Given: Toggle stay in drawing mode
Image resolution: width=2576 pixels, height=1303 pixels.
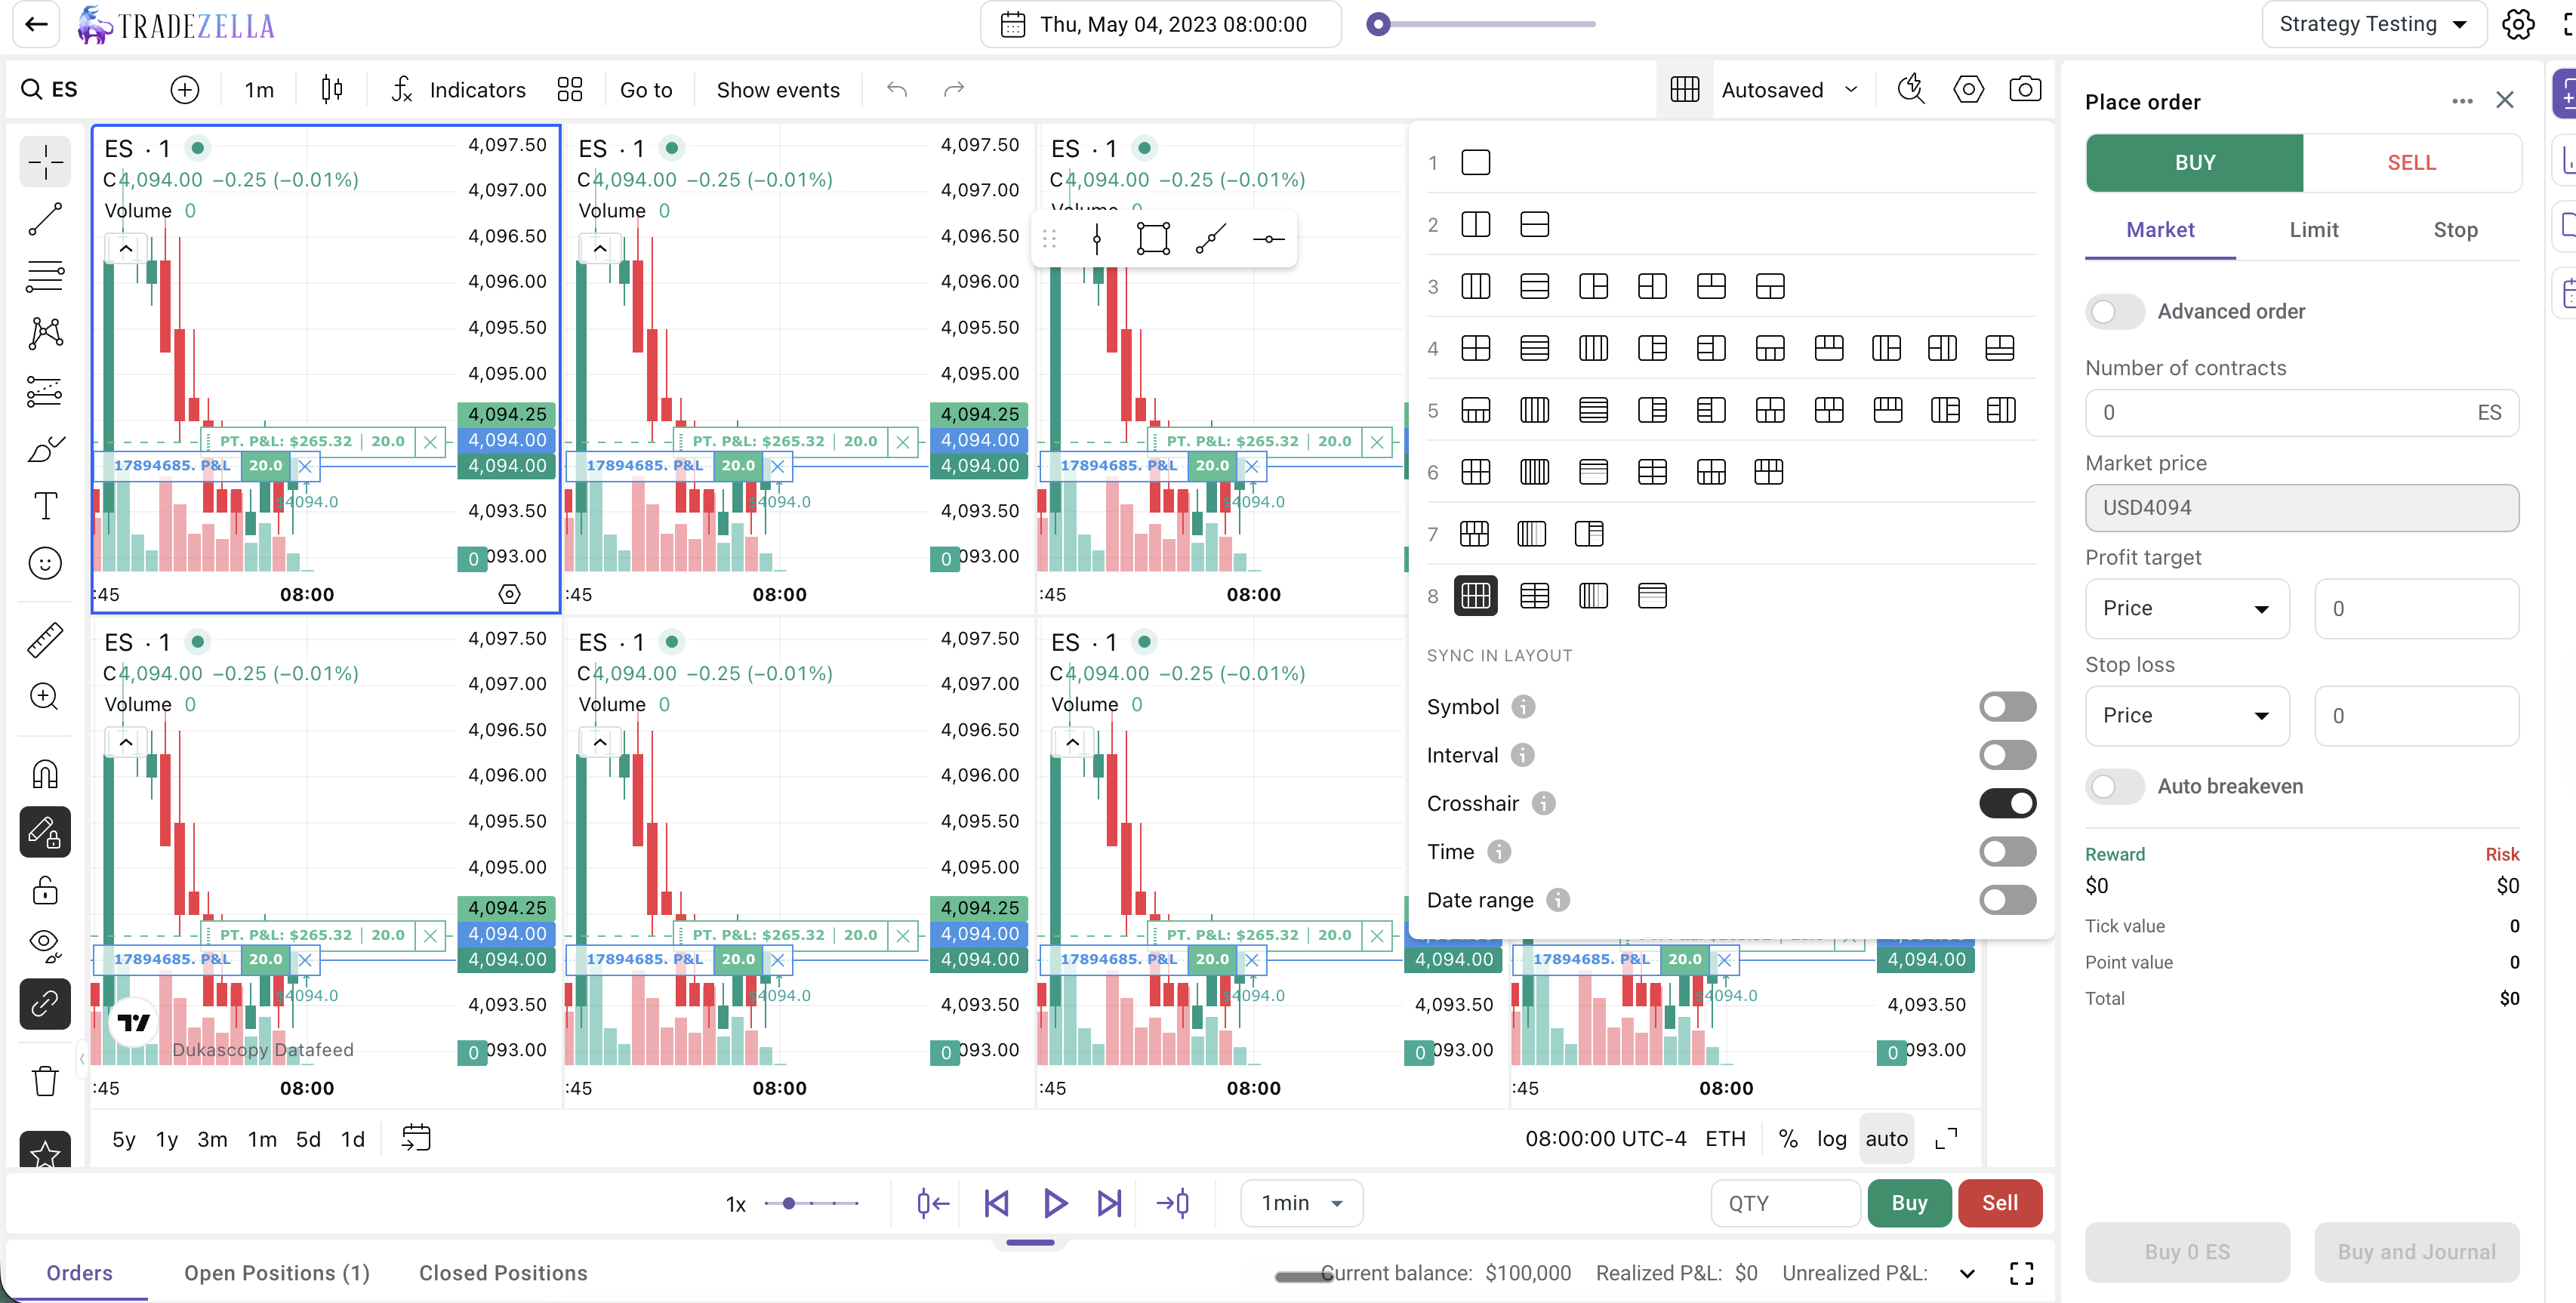Looking at the screenshot, I should 45,832.
